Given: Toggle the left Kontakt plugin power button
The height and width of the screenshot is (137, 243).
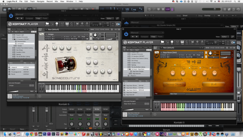Looking at the screenshot, I should coord(11,15).
